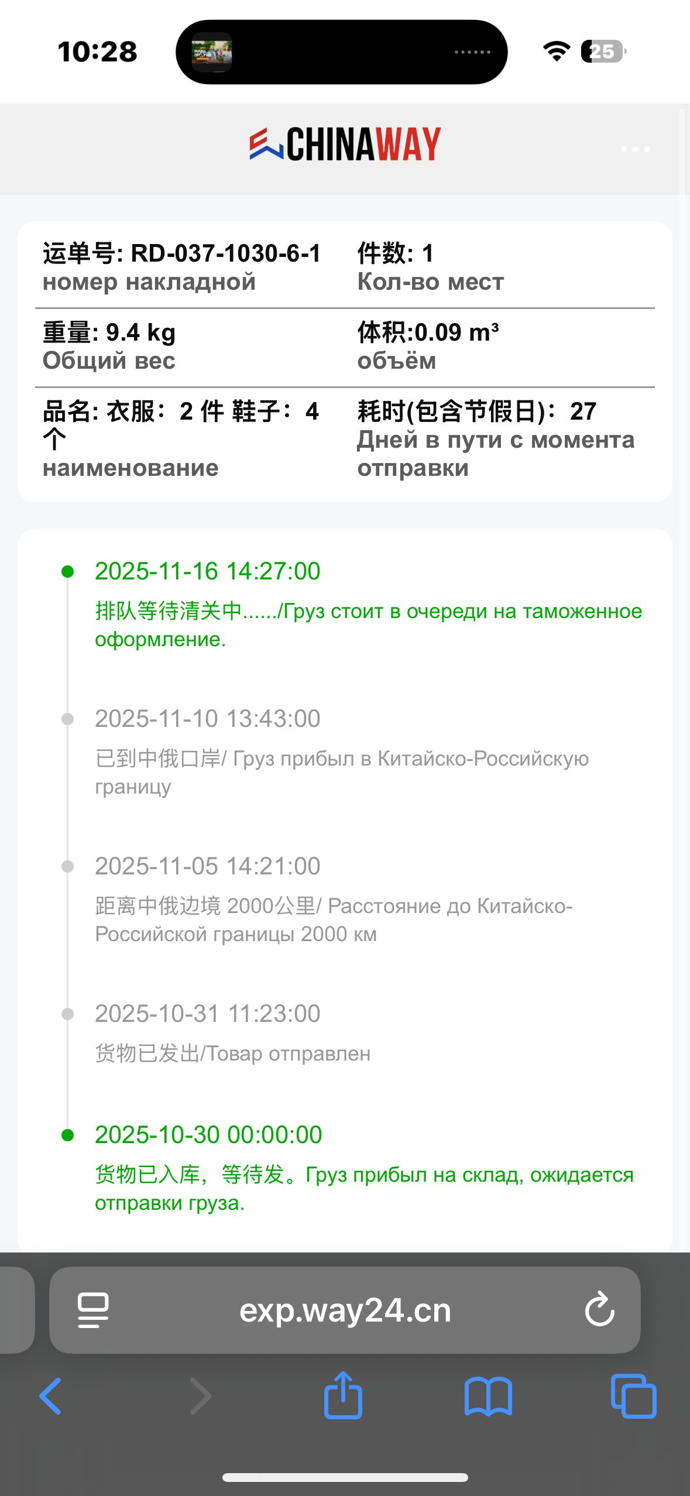Open page settings icon in address bar
The height and width of the screenshot is (1496, 690).
pos(93,1310)
